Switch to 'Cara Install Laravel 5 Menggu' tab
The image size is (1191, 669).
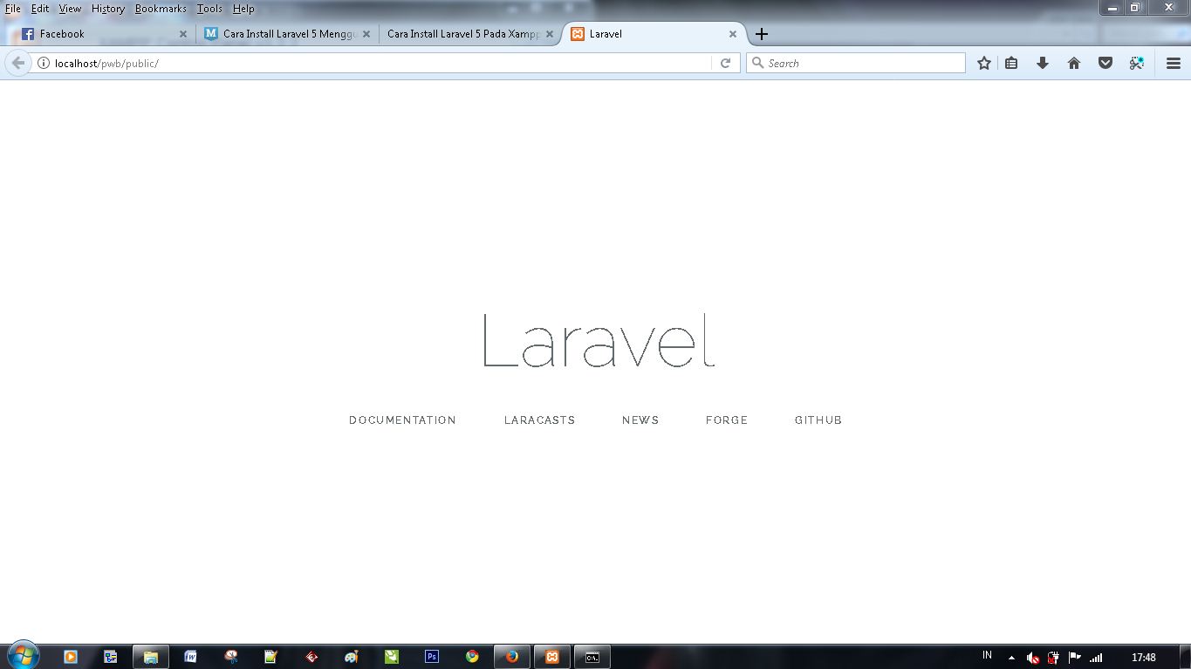pos(287,34)
